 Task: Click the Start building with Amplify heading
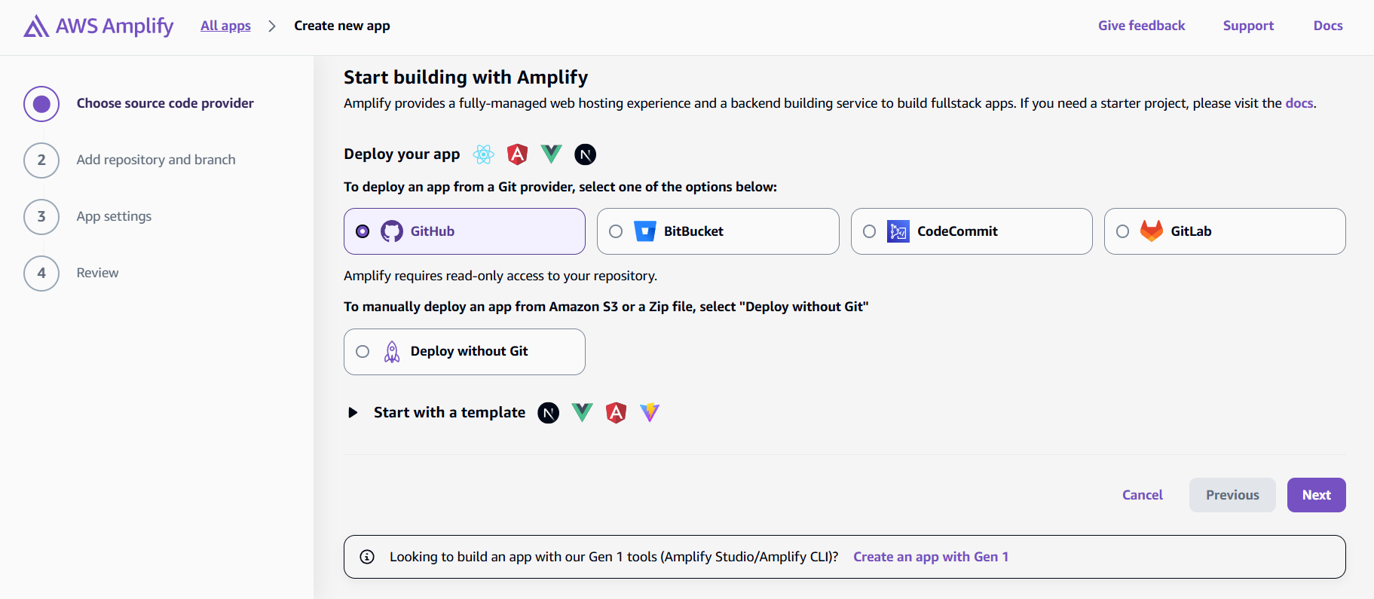(466, 78)
